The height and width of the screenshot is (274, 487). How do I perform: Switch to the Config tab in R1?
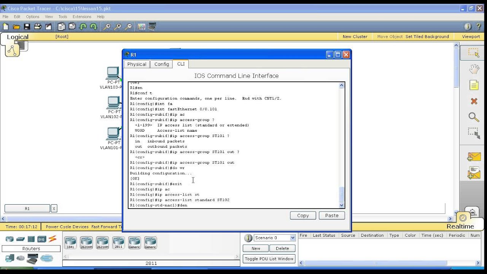coord(162,64)
